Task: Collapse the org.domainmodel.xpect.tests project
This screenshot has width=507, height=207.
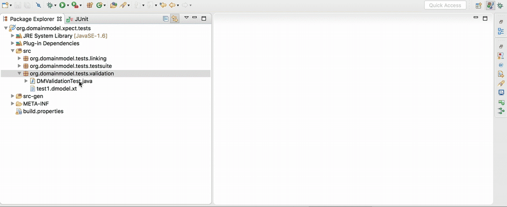Action: click(x=6, y=28)
